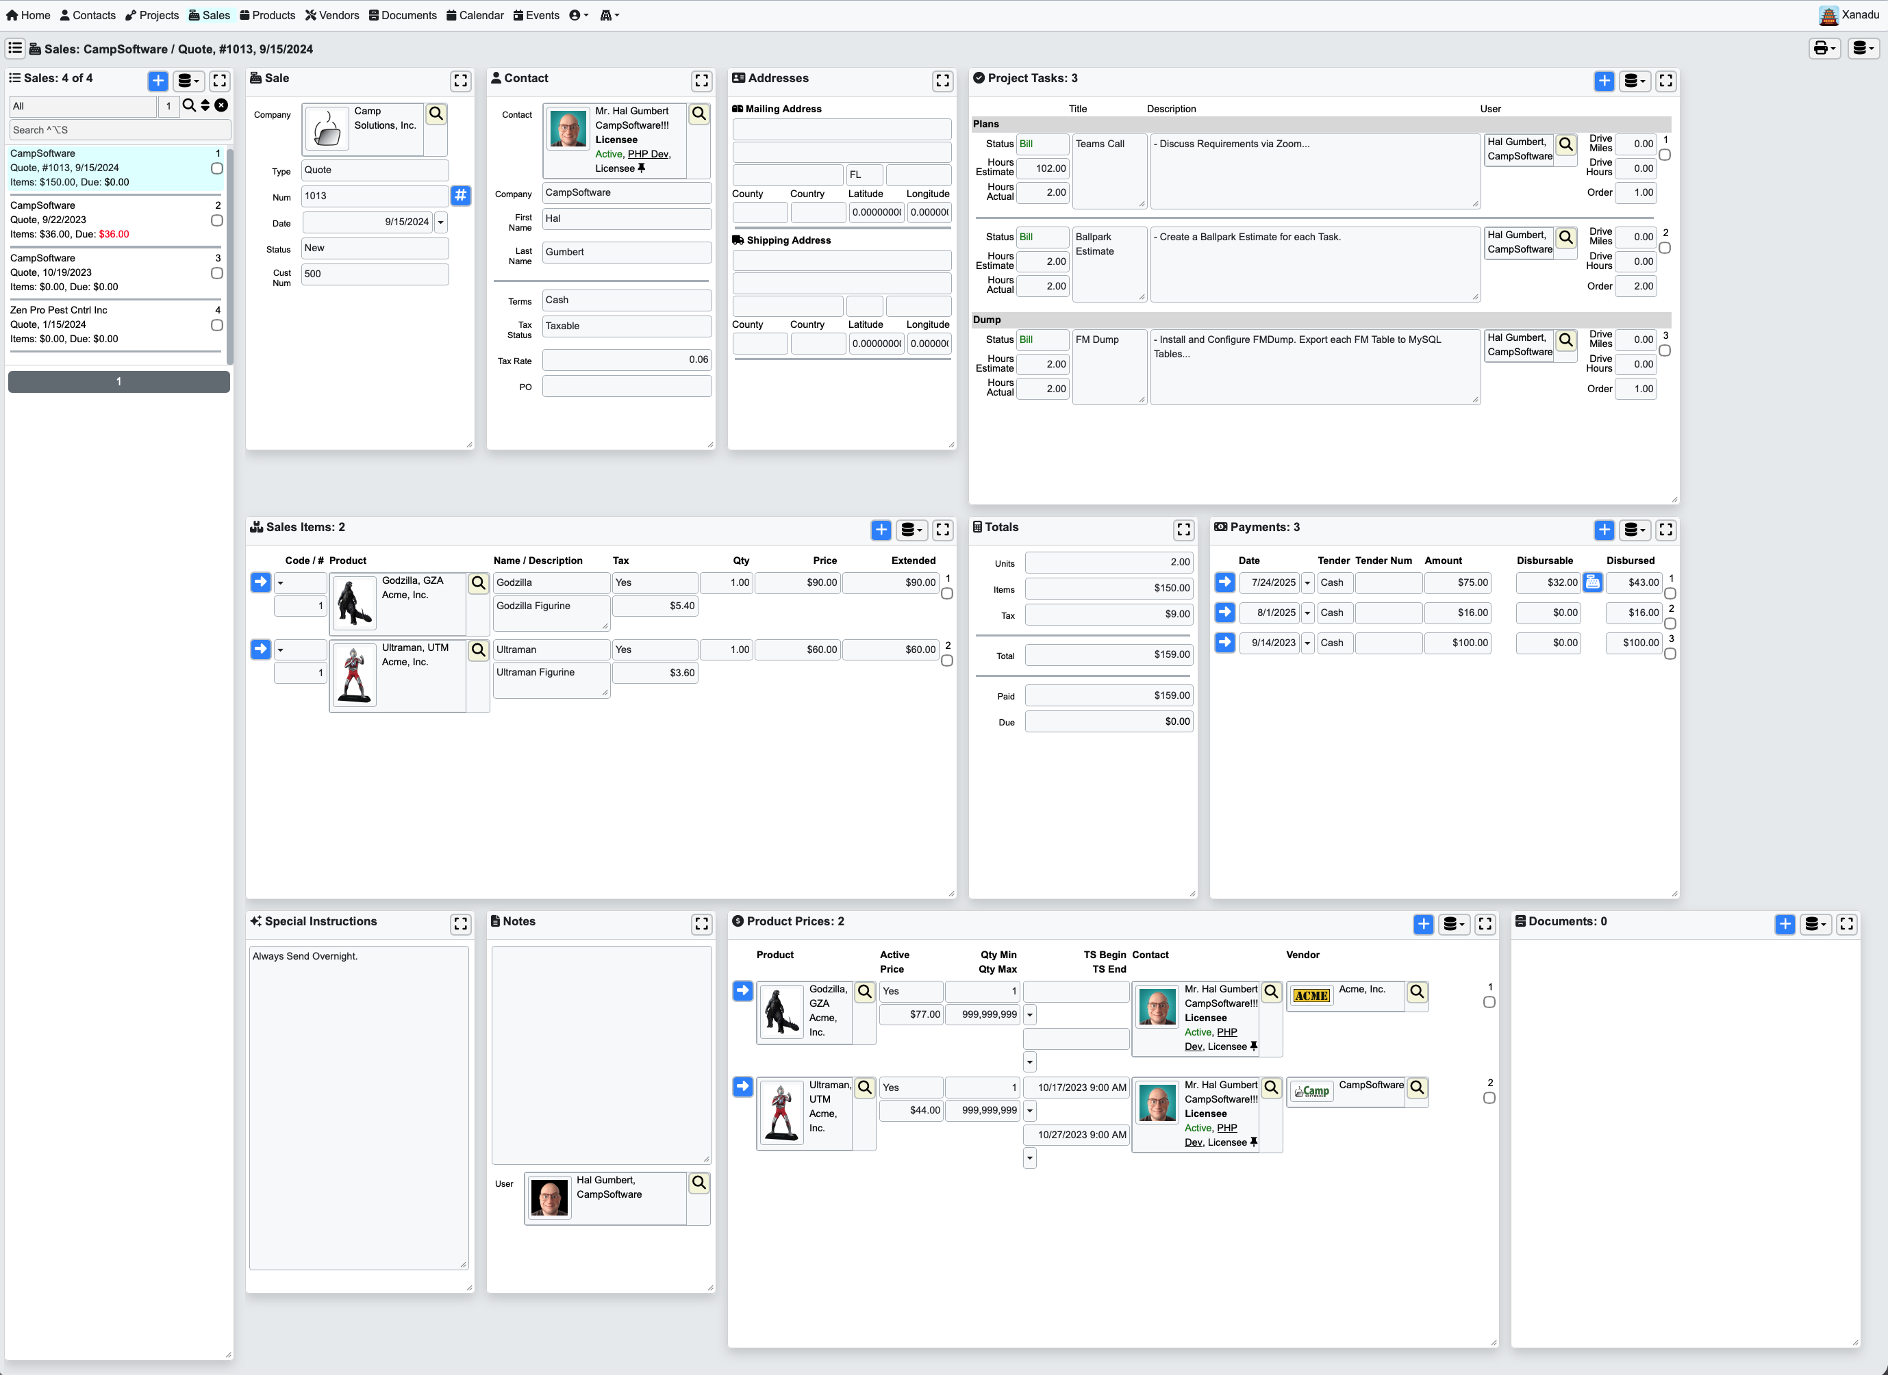This screenshot has height=1375, width=1888.
Task: Open the Calendar module from the navigation bar
Action: click(x=475, y=15)
